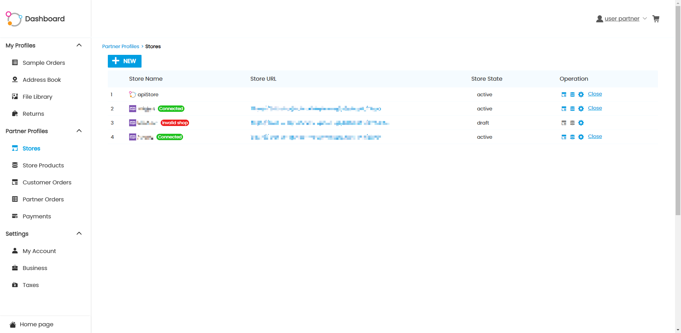Close the apiStore store via its Close link

click(x=594, y=94)
